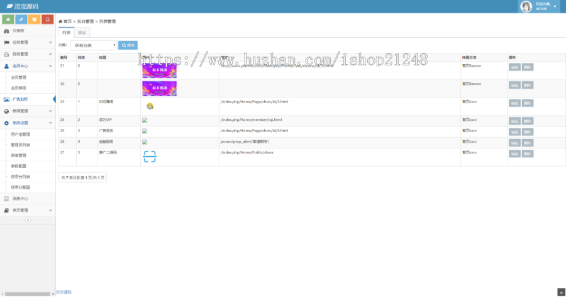
Task: Click the globe icon beside 新闻管理
Action: pyautogui.click(x=6, y=111)
